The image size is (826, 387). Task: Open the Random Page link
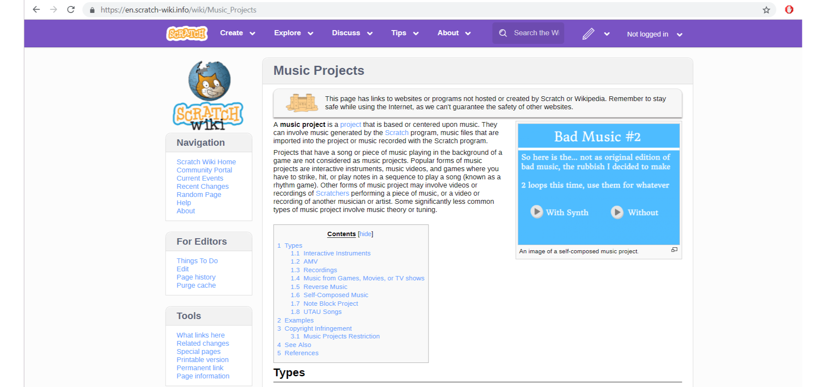(199, 194)
